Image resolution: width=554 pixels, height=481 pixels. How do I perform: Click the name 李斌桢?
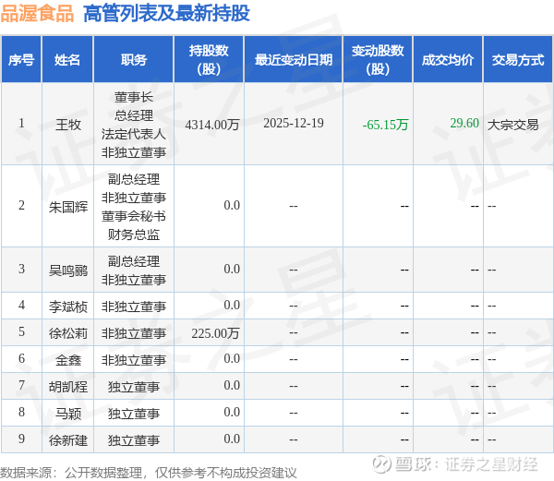67,307
